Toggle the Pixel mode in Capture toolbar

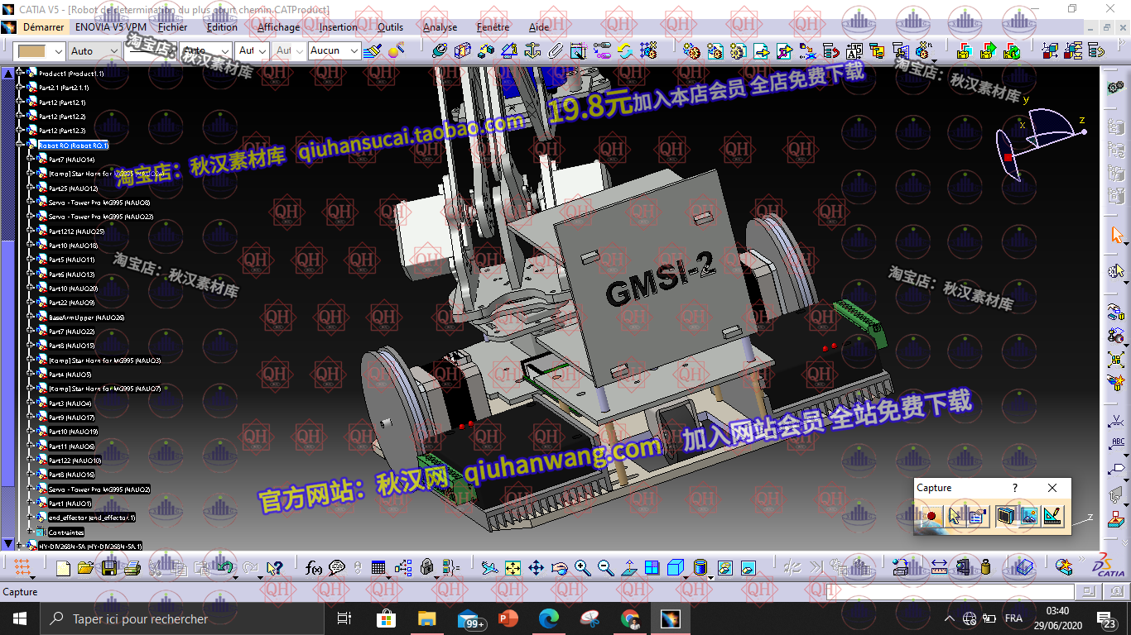pos(1029,516)
